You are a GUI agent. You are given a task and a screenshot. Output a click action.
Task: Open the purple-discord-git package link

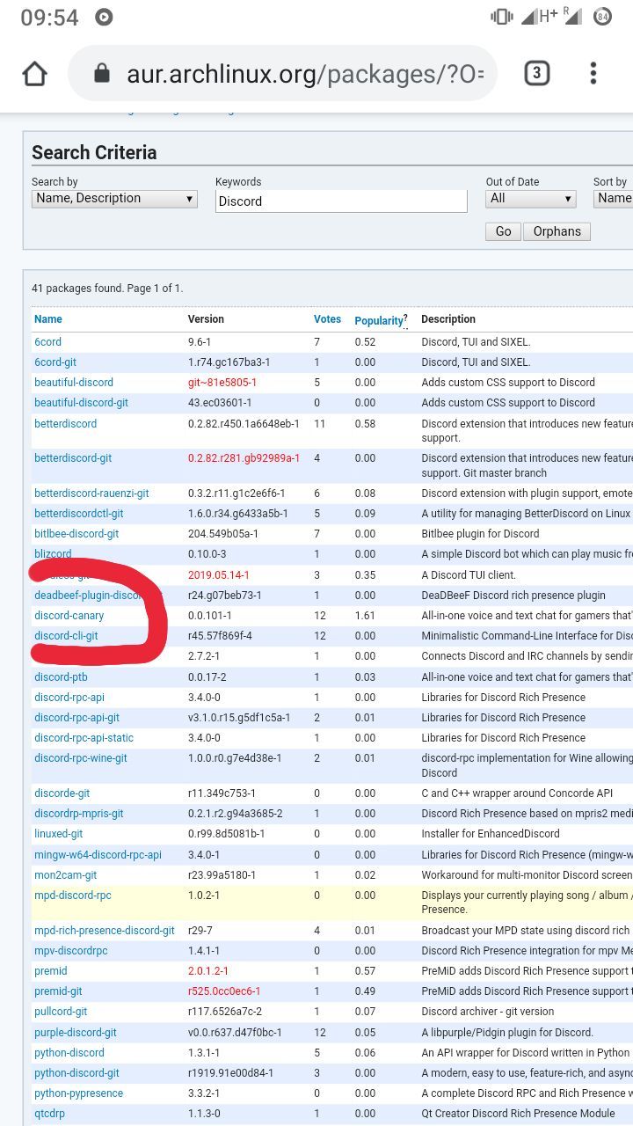[x=76, y=1033]
